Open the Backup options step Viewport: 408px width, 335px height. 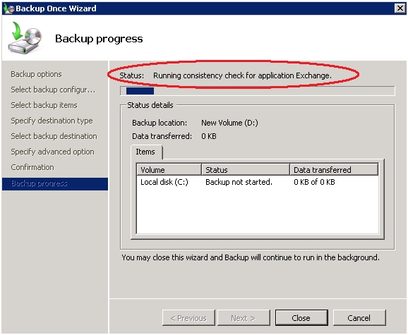36,74
